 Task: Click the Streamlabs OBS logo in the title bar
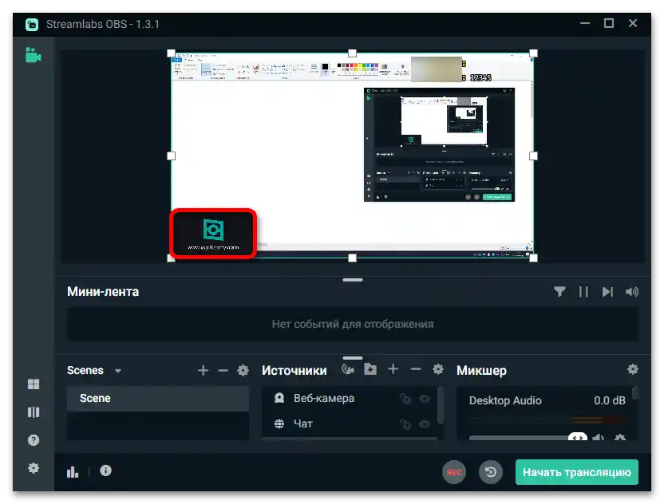(32, 24)
